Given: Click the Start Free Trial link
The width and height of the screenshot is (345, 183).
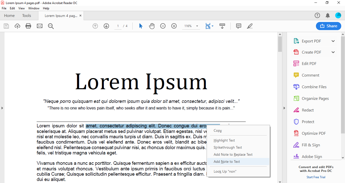Looking at the screenshot, I should 316,177.
